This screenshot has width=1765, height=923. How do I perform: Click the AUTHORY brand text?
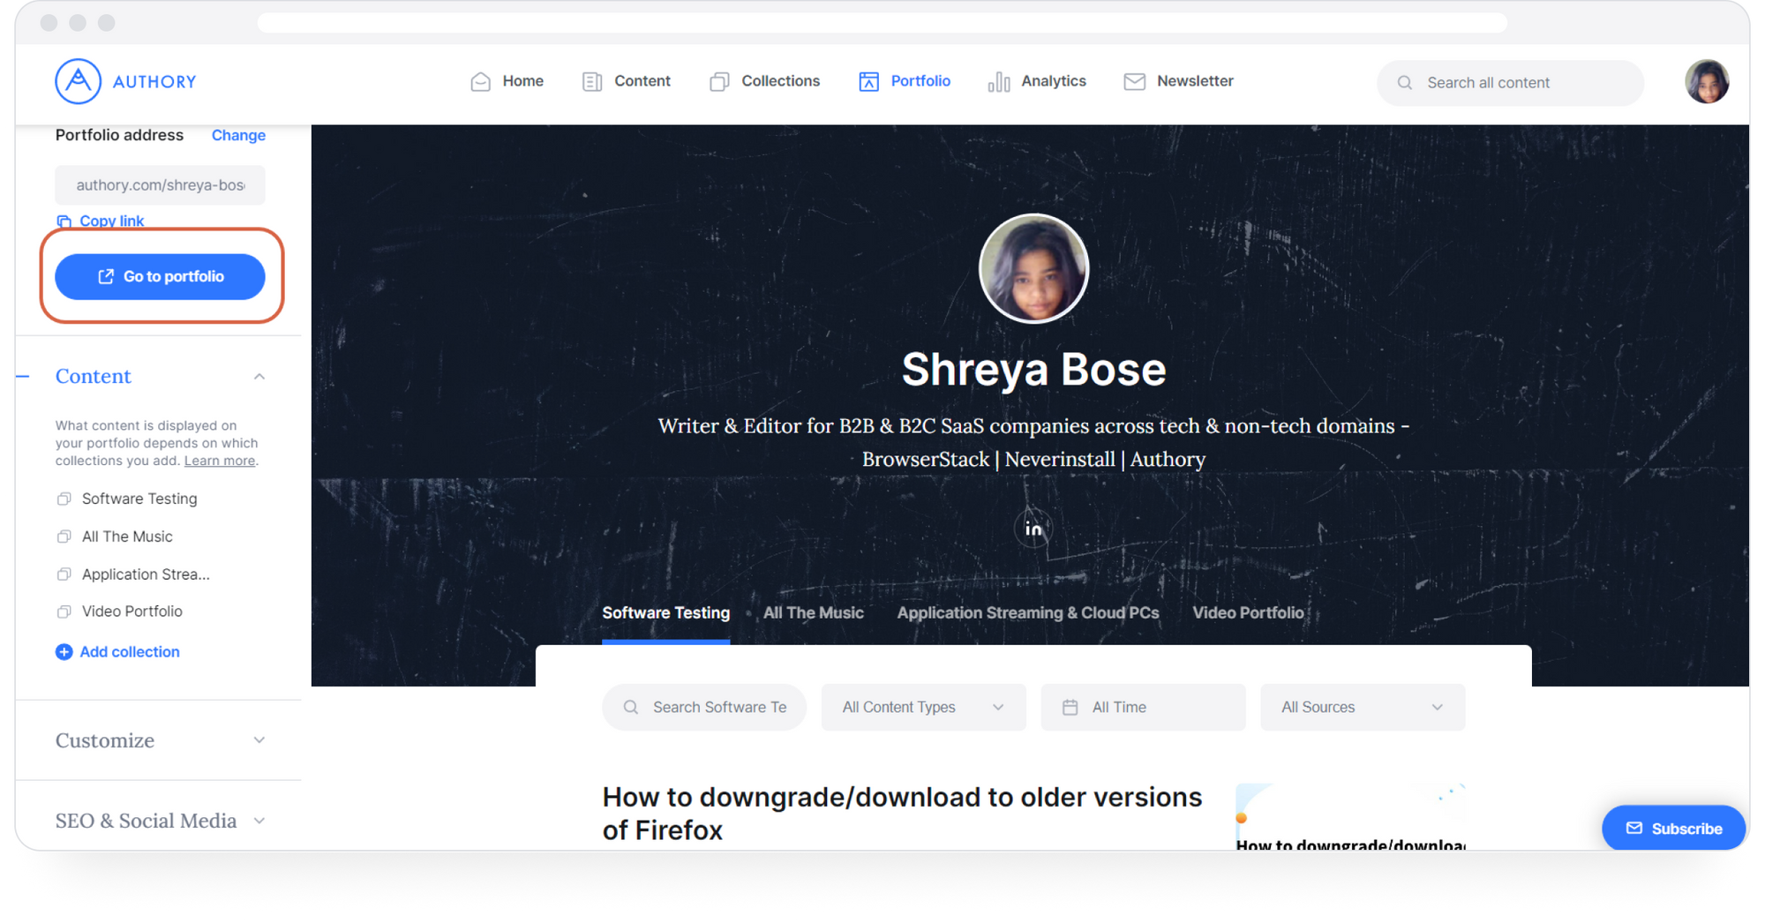(x=154, y=82)
